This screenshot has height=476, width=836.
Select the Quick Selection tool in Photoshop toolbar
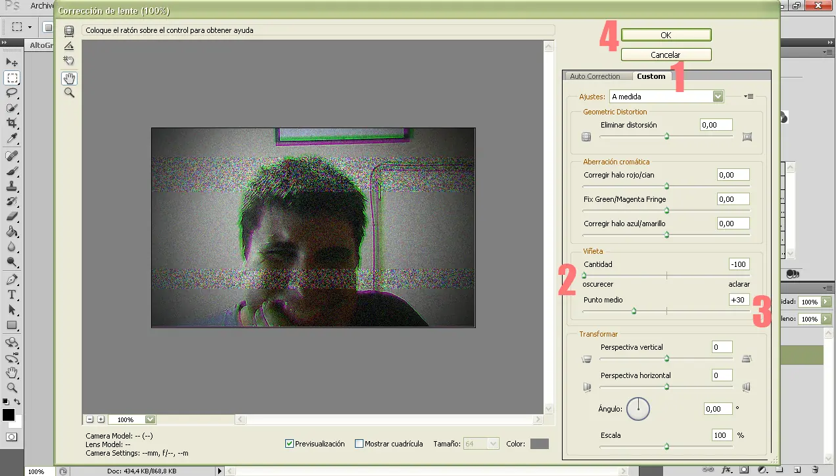point(12,108)
